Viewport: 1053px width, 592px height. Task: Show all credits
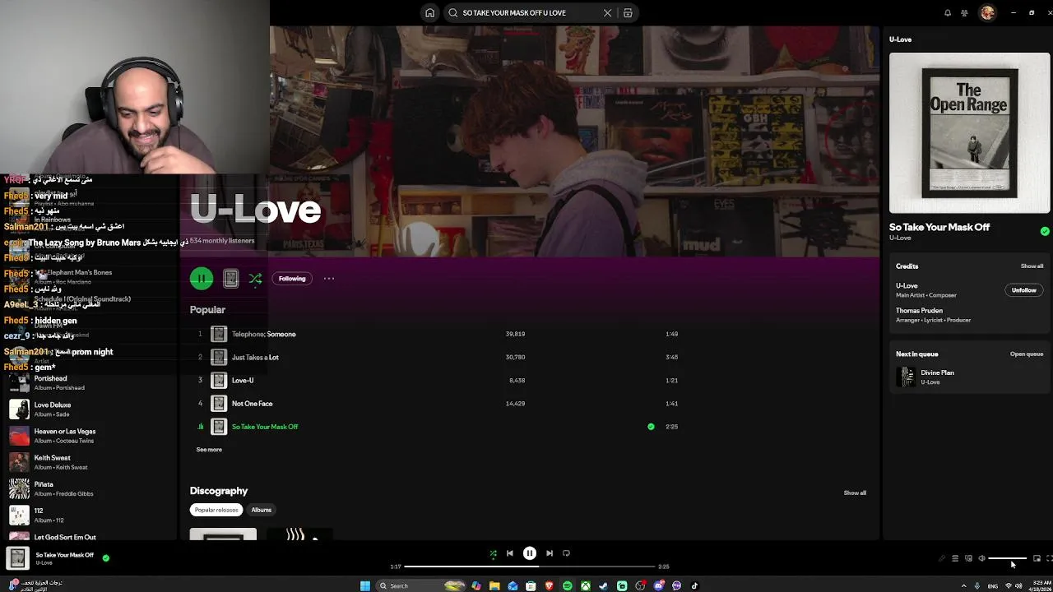(x=1032, y=266)
